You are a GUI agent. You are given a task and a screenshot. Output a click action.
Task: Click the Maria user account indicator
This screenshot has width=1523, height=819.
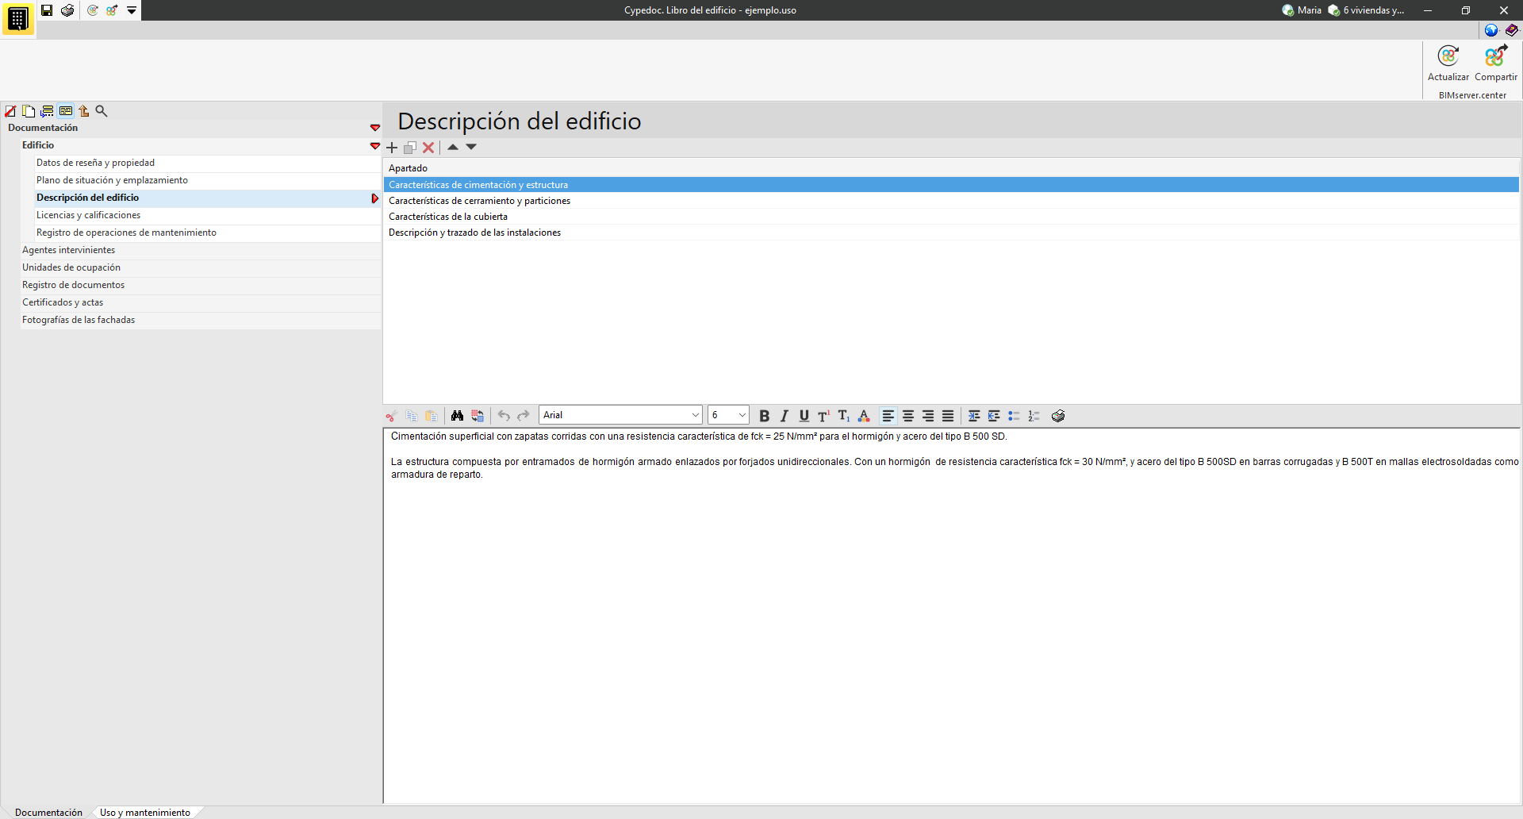click(1302, 10)
